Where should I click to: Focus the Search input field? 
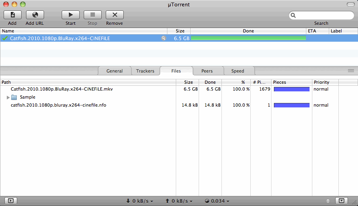click(x=322, y=15)
